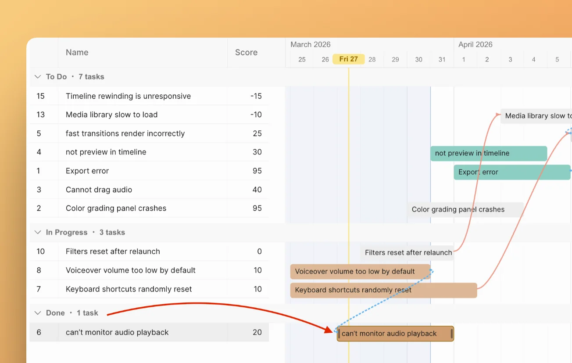Open the Color grading panel crashes row

[116, 208]
